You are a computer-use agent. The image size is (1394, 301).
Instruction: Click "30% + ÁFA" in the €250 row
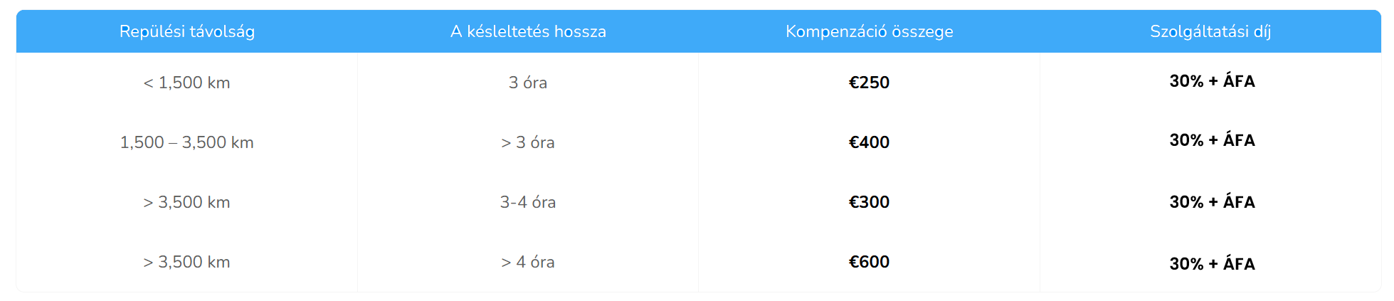click(1212, 81)
